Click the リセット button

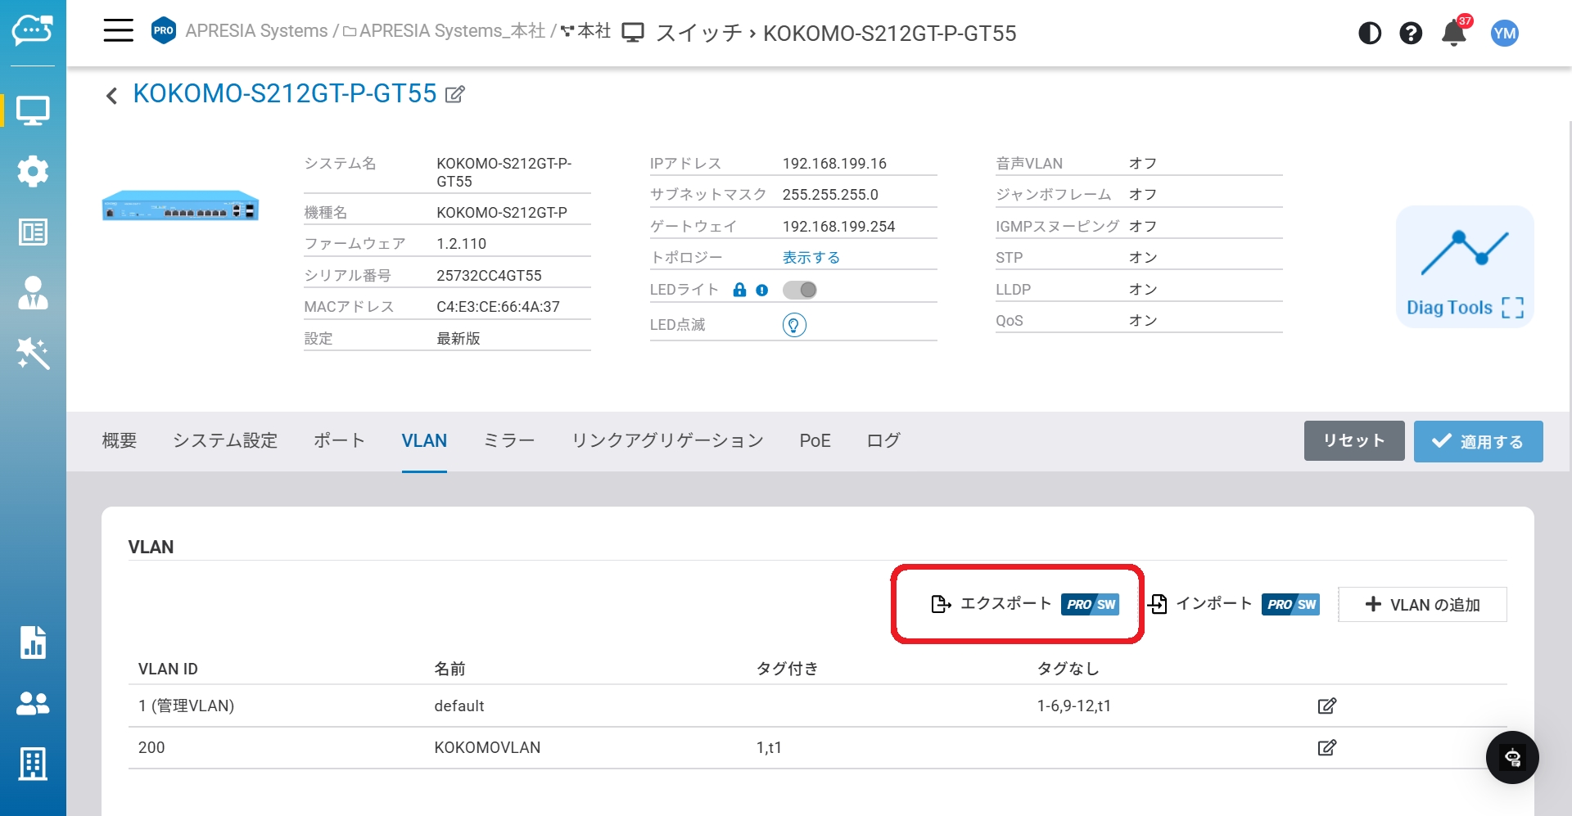coord(1353,441)
